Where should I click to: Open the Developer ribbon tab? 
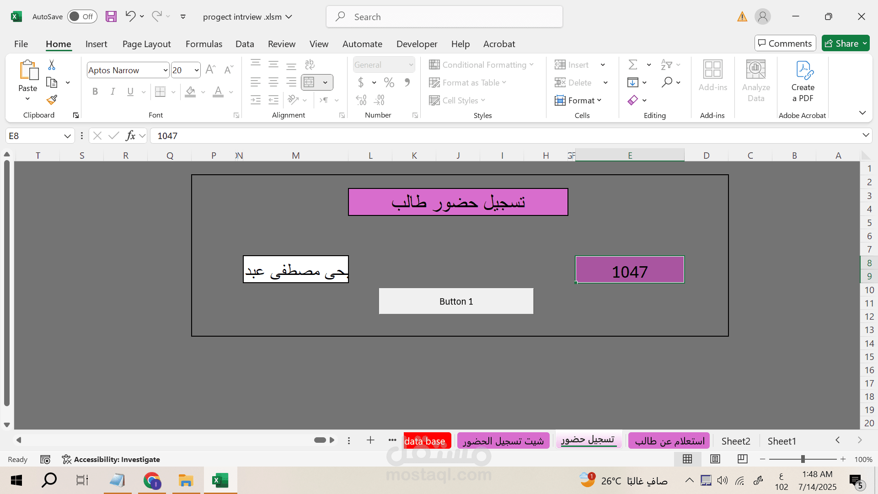tap(417, 44)
